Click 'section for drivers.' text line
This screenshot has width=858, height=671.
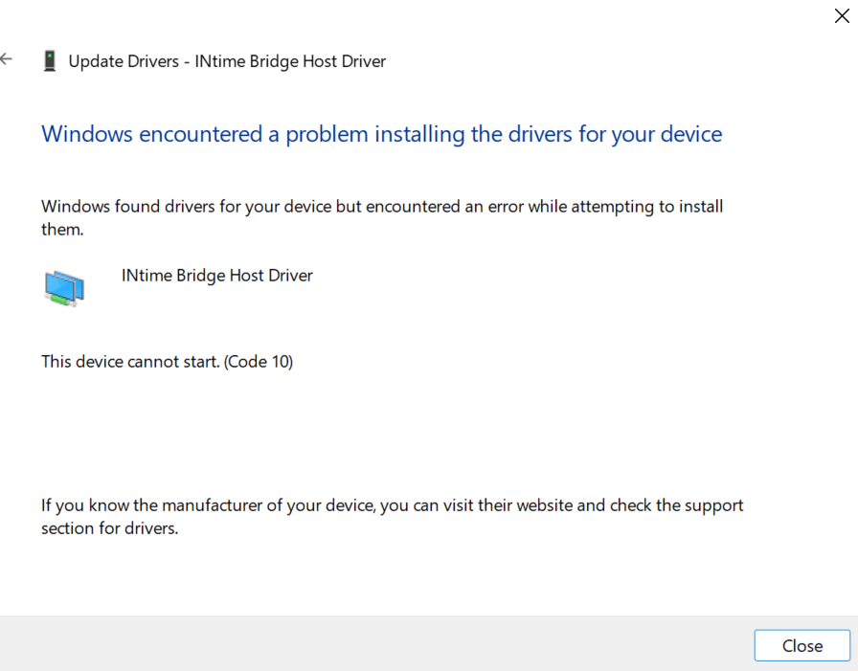tap(110, 528)
